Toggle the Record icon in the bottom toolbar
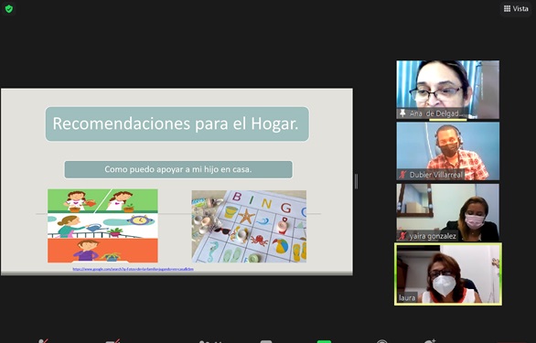 click(x=381, y=341)
